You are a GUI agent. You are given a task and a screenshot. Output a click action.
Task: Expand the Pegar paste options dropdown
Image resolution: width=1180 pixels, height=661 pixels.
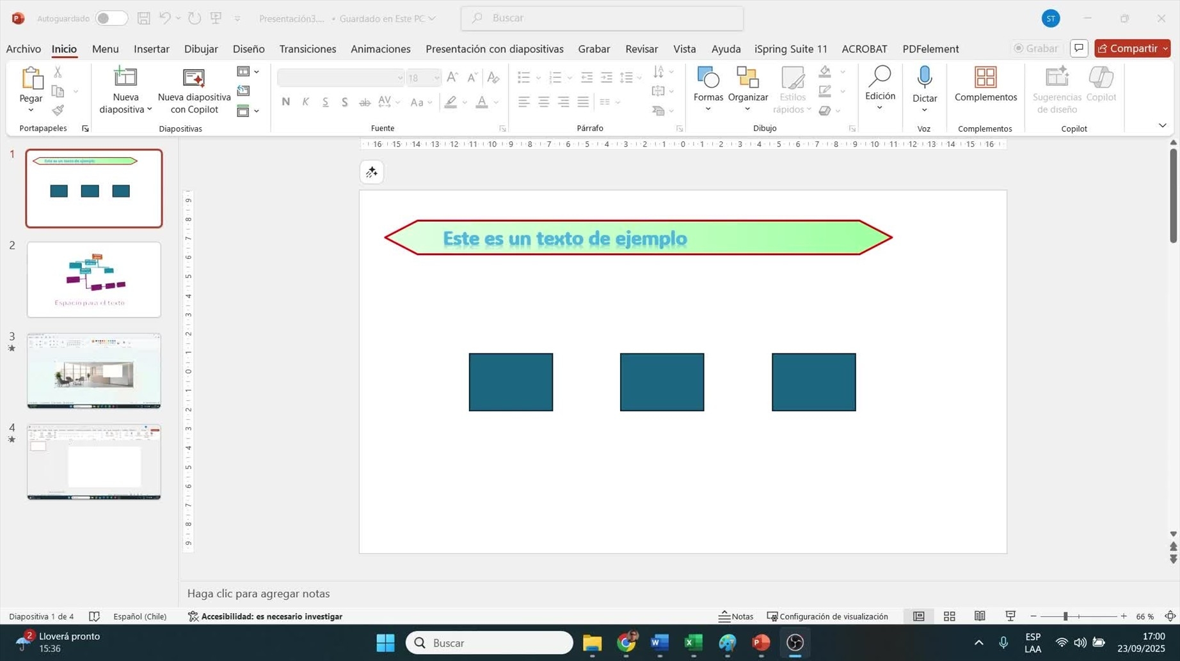(x=31, y=110)
